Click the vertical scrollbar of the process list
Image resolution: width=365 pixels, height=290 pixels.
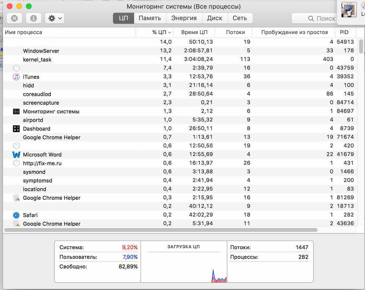pyautogui.click(x=361, y=46)
